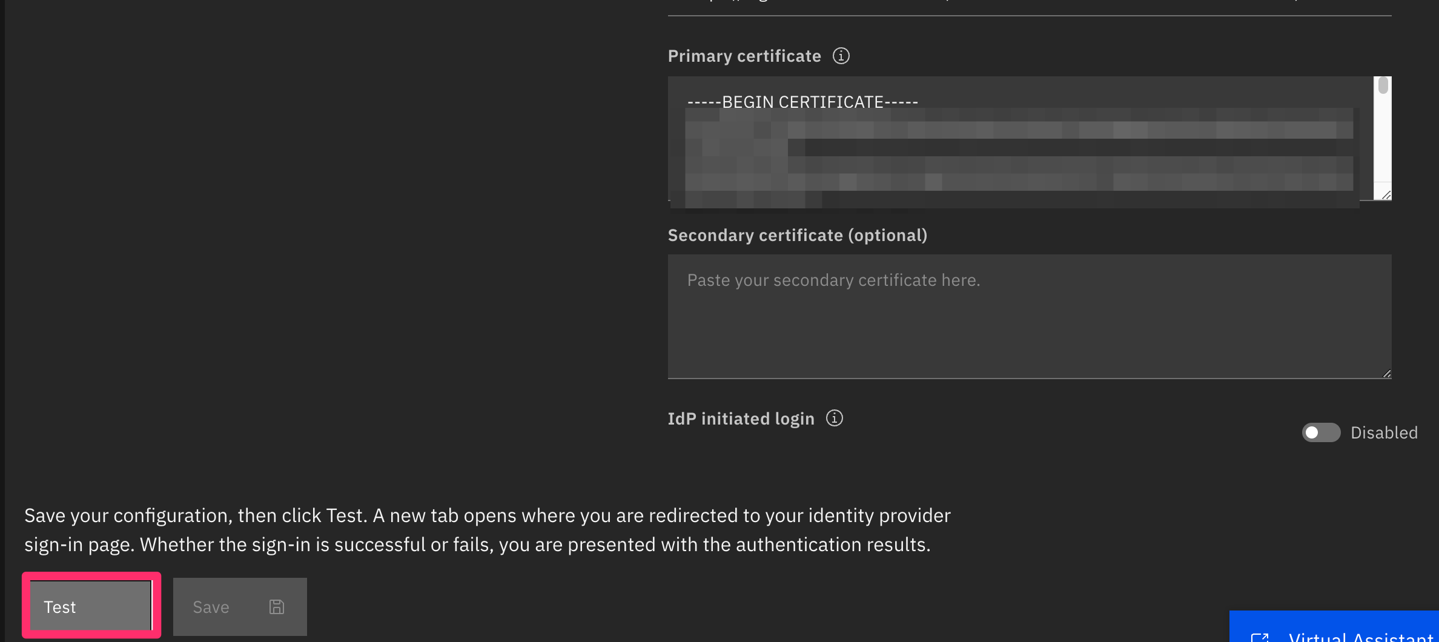Viewport: 1439px width, 642px height.
Task: Click the IdP initiated login info icon
Action: [834, 418]
